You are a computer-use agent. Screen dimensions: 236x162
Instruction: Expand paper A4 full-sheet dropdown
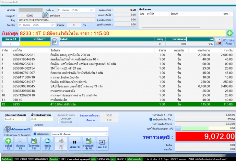(107, 134)
